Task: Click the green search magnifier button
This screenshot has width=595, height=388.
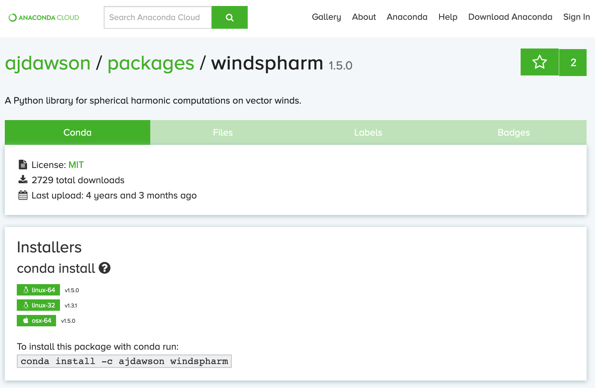Action: click(x=230, y=17)
